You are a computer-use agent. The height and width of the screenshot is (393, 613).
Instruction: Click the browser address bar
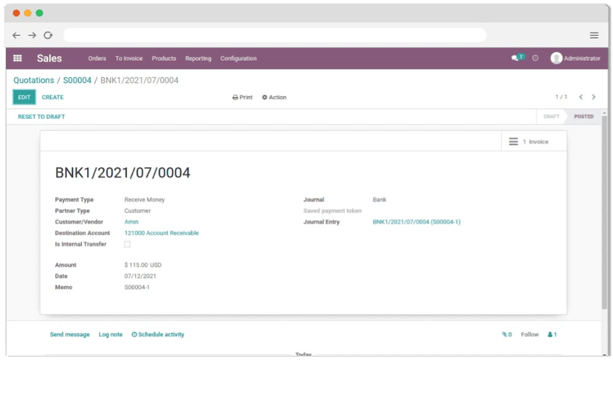coord(274,35)
